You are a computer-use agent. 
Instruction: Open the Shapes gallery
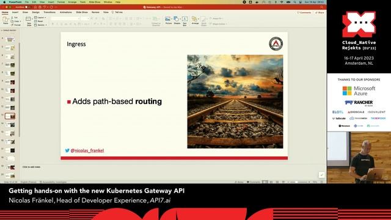(176, 19)
